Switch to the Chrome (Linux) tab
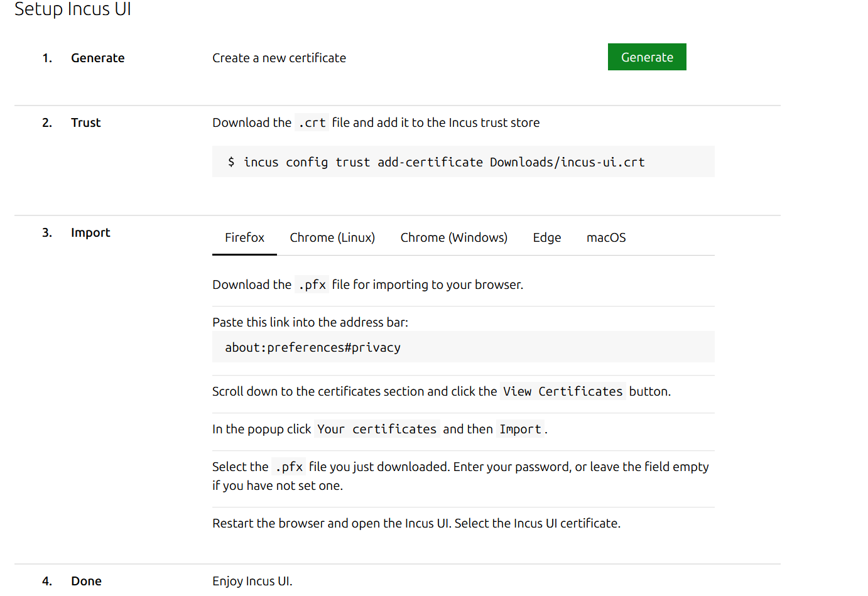Viewport: 868px width, 596px height. pyautogui.click(x=332, y=237)
